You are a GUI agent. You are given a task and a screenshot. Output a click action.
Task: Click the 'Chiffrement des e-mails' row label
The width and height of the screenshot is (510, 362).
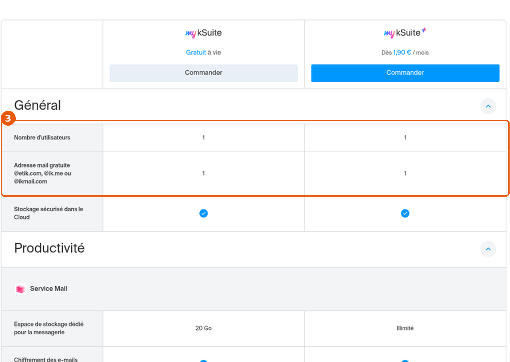pyautogui.click(x=46, y=359)
